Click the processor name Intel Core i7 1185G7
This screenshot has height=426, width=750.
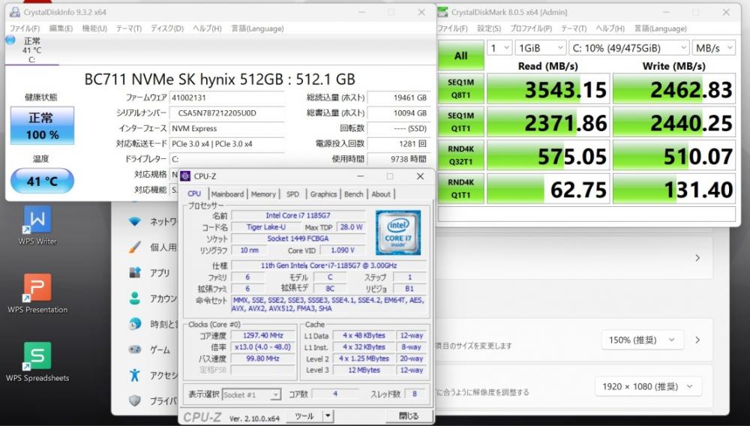click(x=298, y=216)
